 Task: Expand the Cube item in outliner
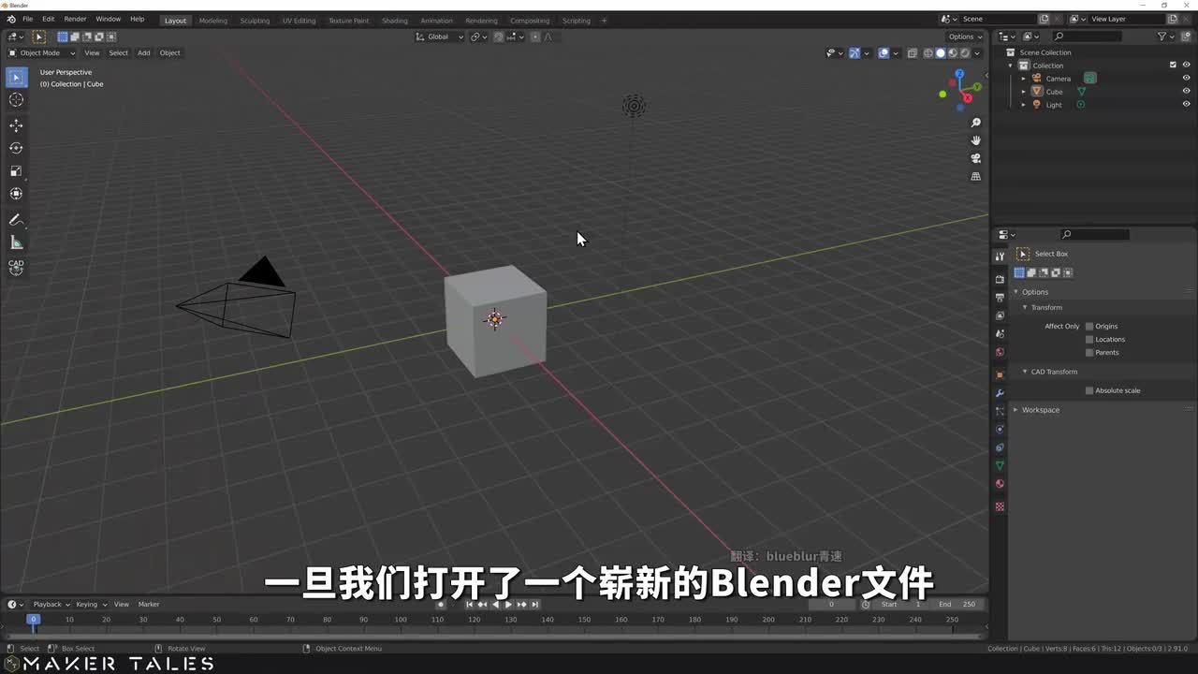point(1024,92)
